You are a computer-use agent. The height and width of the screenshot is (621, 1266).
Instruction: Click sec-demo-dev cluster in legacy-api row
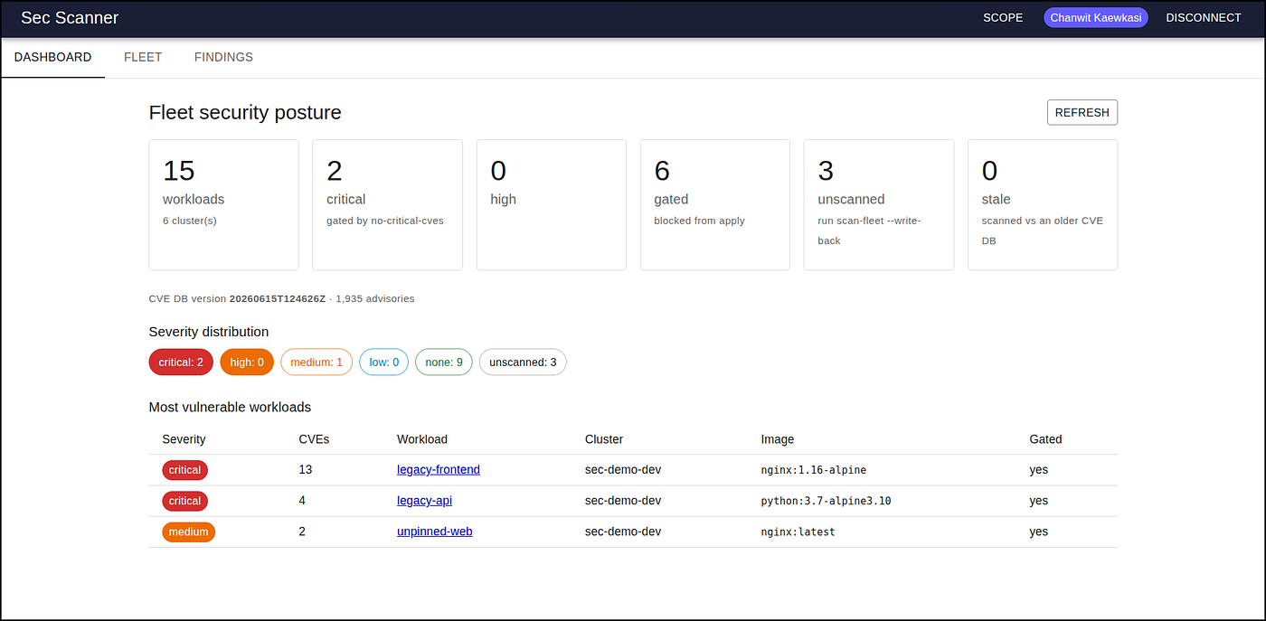623,501
